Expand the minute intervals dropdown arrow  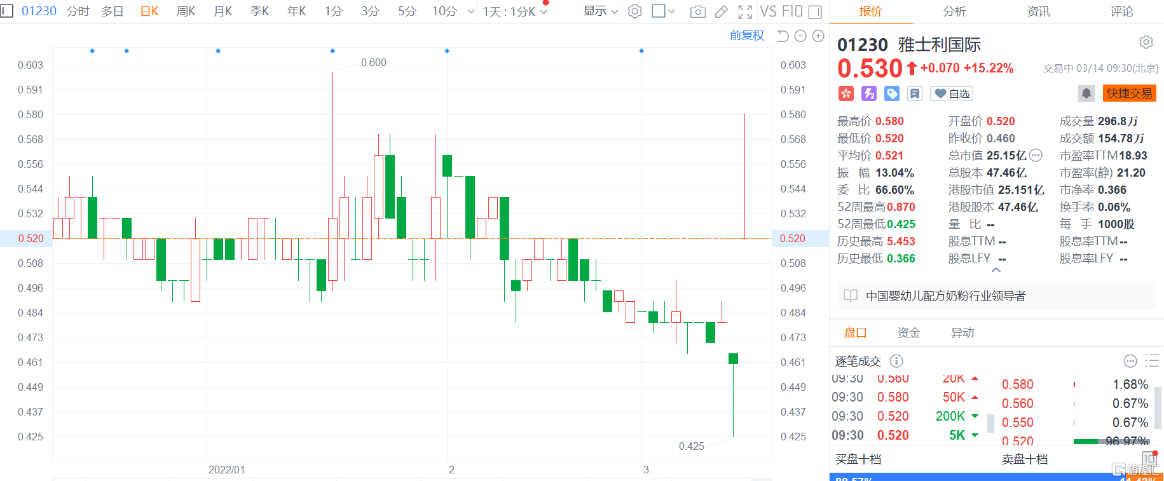click(x=470, y=11)
